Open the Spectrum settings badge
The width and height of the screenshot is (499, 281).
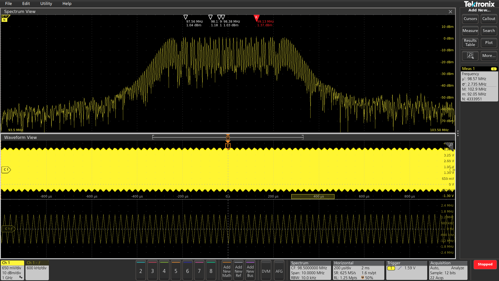click(310, 270)
